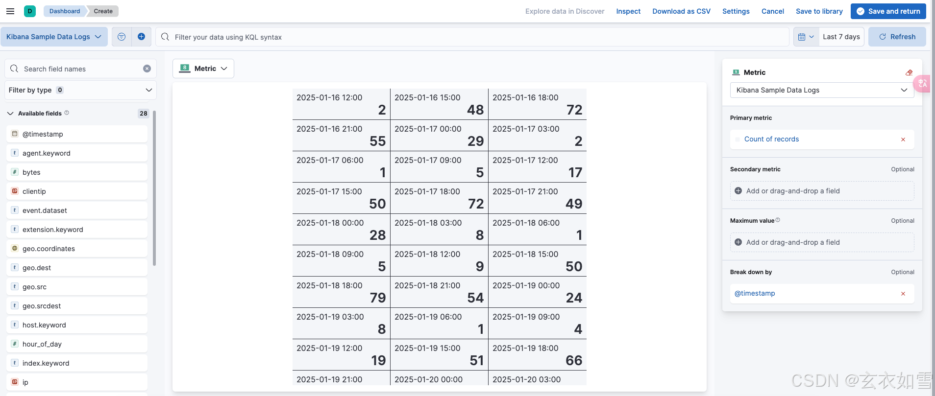The image size is (935, 396).
Task: Select the index.keyword field
Action: coord(77,363)
